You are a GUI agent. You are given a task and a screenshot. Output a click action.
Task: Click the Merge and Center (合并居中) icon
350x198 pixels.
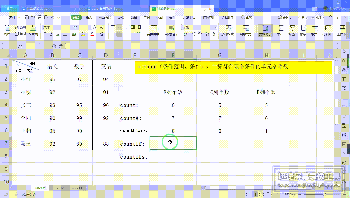(154, 28)
